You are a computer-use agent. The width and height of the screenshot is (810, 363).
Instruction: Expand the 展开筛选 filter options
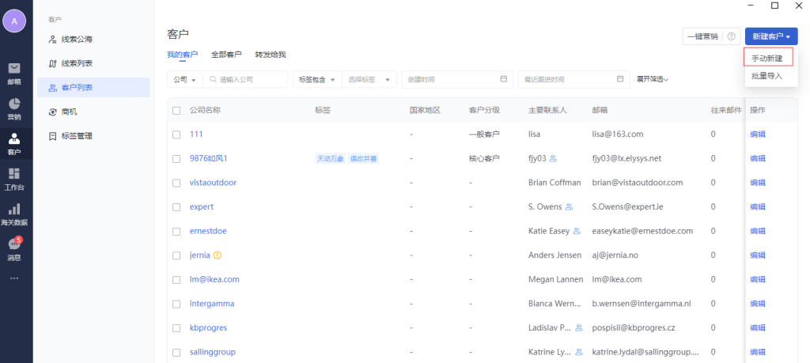click(x=653, y=79)
